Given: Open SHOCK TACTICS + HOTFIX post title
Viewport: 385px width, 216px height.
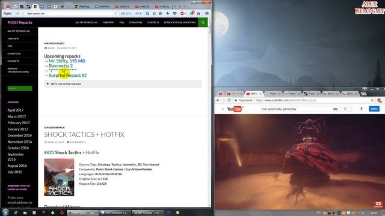Looking at the screenshot, I should (84, 134).
